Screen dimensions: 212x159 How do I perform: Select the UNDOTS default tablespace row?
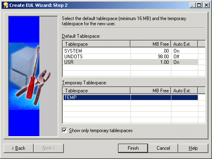(x=130, y=56)
